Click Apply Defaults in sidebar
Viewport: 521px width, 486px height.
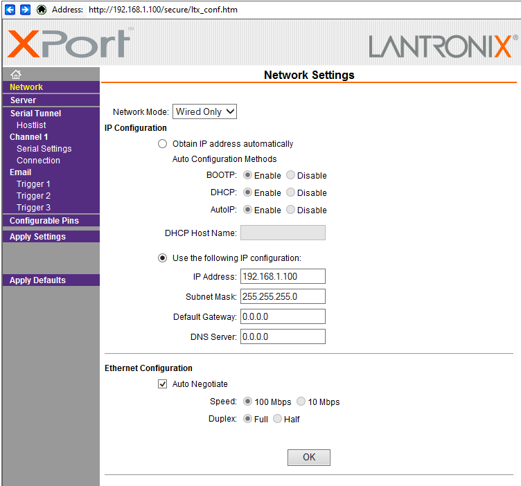click(37, 280)
